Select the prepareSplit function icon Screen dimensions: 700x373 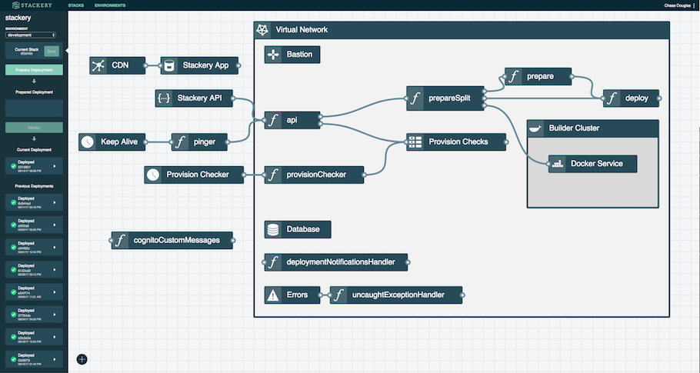pos(415,98)
